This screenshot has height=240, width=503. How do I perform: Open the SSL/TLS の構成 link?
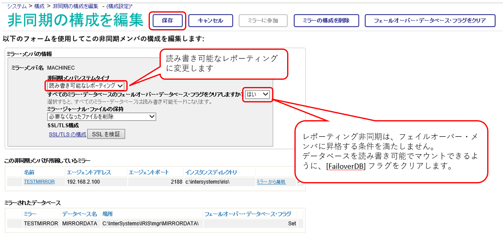click(x=67, y=134)
